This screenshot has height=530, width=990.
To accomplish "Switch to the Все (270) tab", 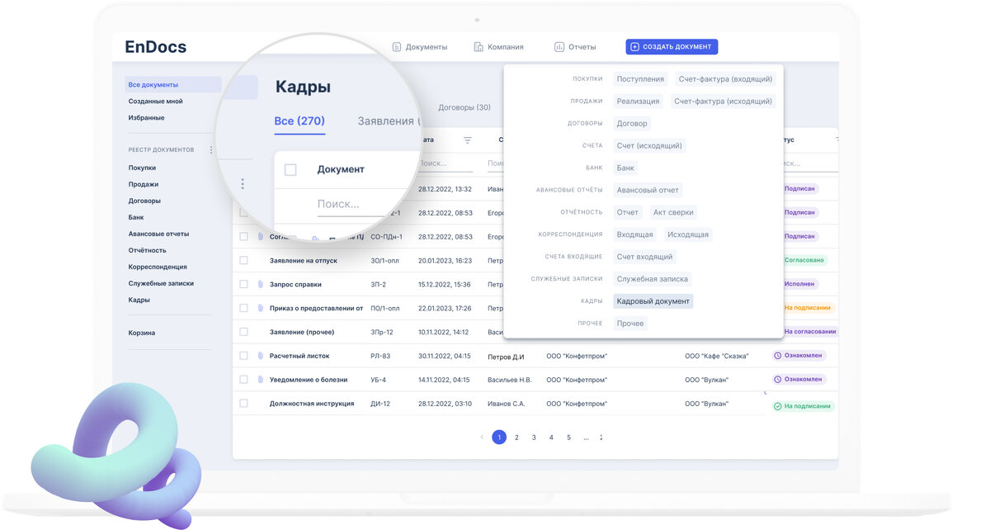I will [x=301, y=121].
